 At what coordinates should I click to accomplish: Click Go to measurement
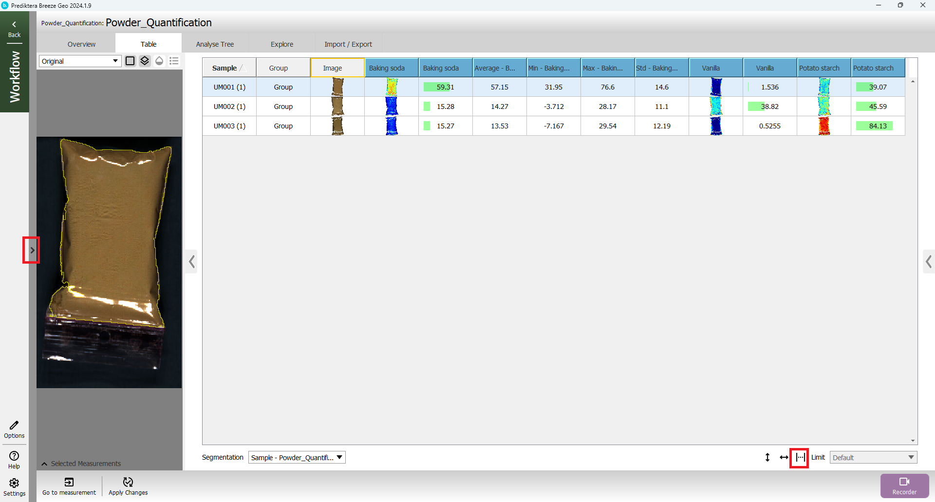pyautogui.click(x=69, y=486)
